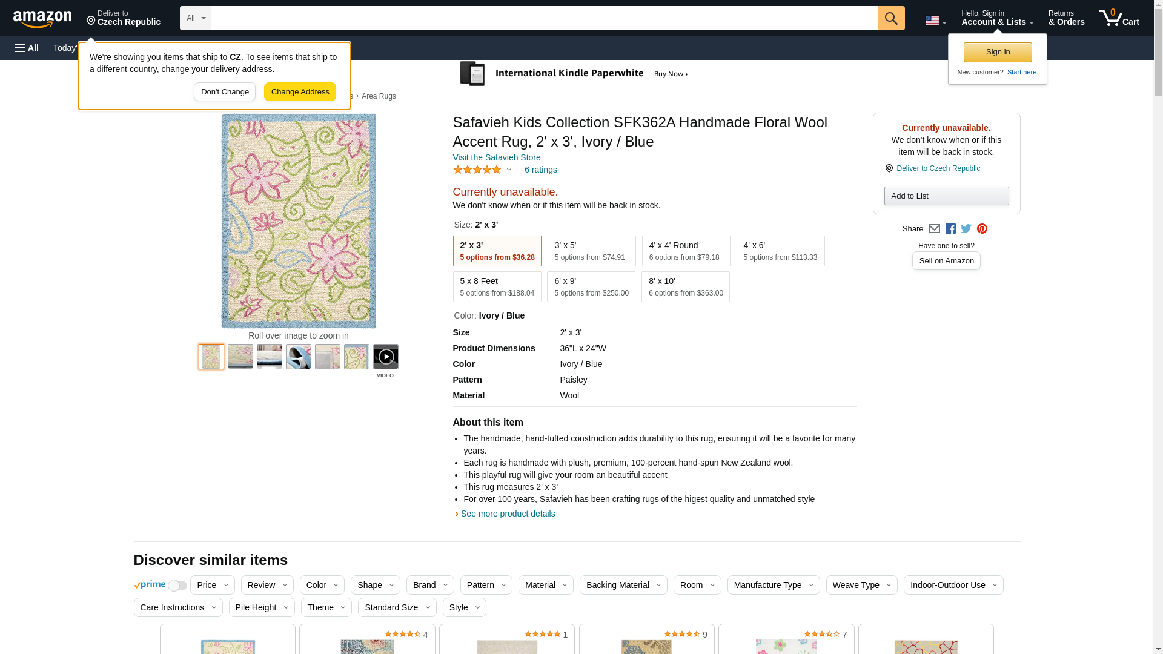The image size is (1163, 654).
Task: Open the All hamburger menu
Action: point(27,48)
